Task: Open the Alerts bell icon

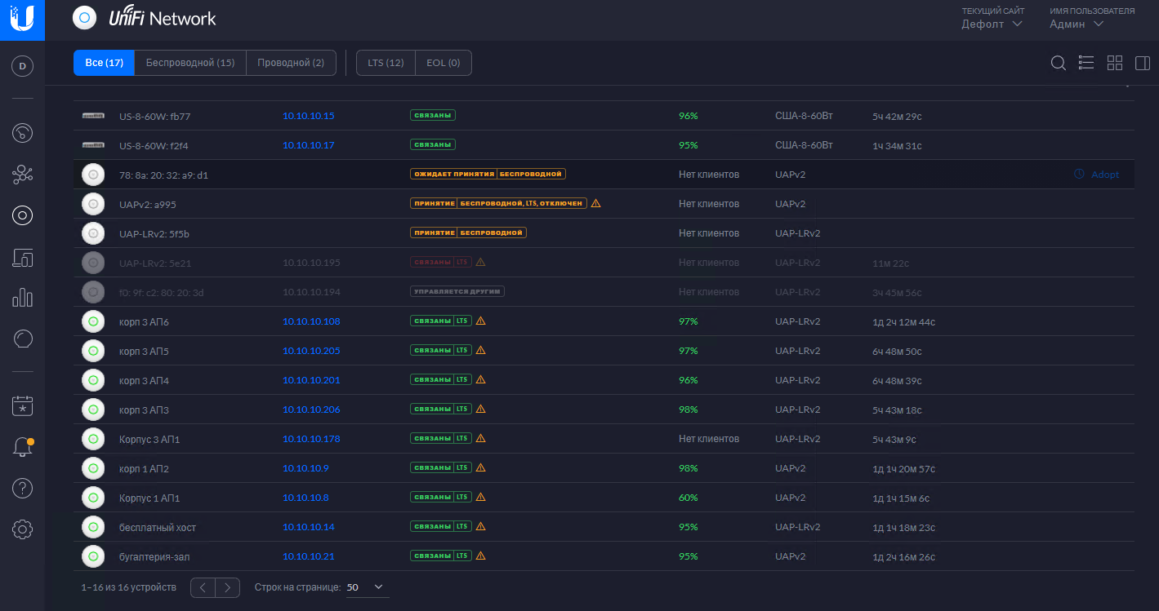Action: [x=23, y=447]
